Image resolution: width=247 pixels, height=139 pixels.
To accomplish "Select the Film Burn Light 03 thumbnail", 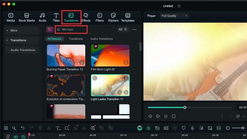I will pos(110,56).
